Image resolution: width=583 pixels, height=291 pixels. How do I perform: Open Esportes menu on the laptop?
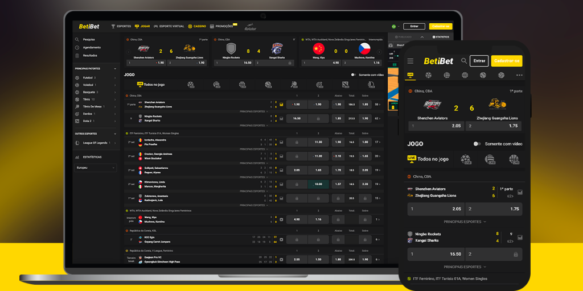pyautogui.click(x=121, y=26)
